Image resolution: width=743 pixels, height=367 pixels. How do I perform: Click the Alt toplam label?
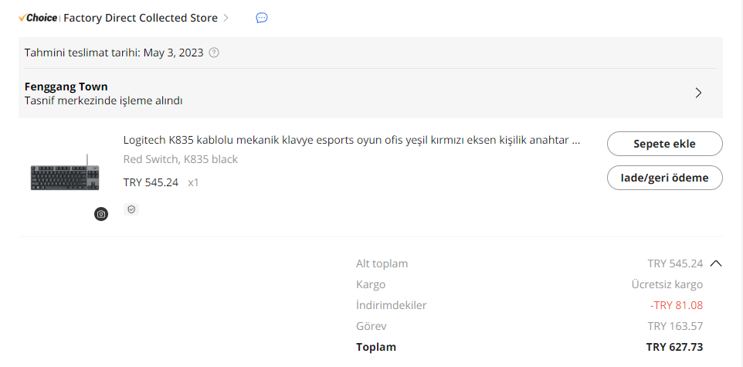382,263
